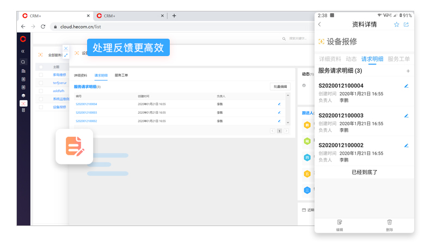The width and height of the screenshot is (431, 250).
Task: Click the next page arrow in pagination
Action: (286, 131)
